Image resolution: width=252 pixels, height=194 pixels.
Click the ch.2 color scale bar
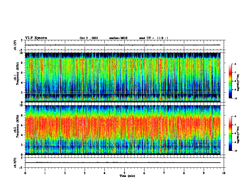(x=230, y=133)
